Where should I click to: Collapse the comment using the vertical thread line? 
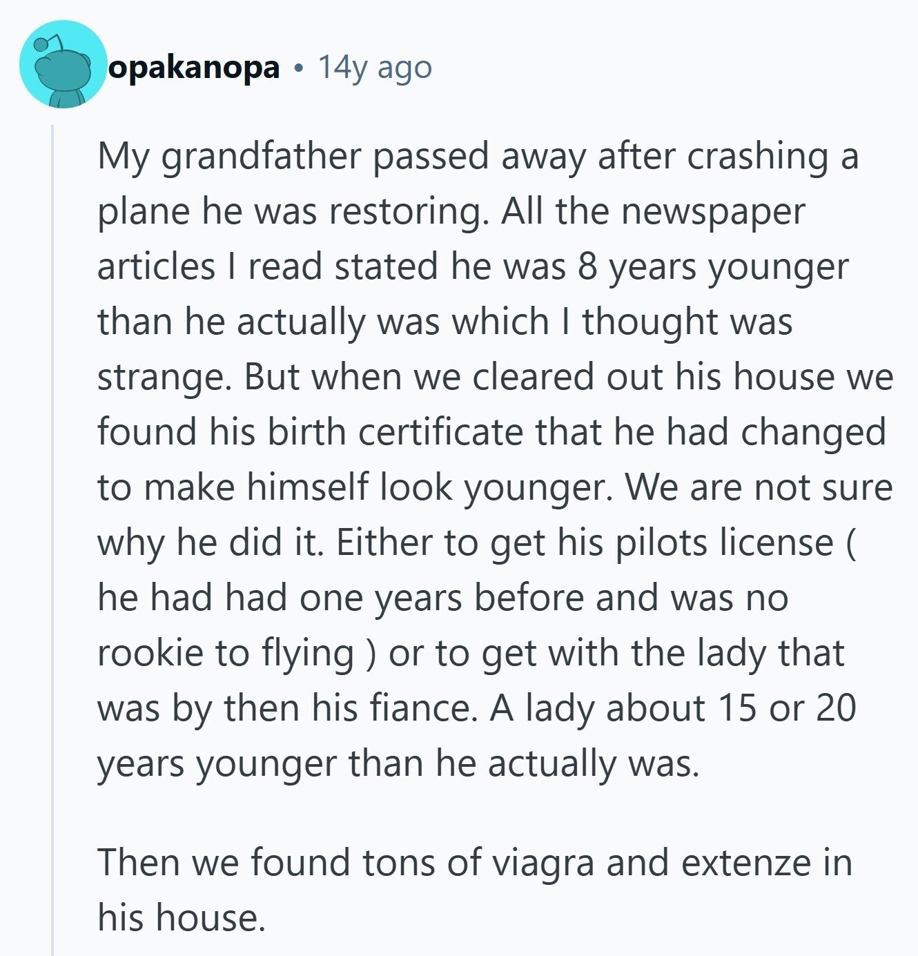tap(52, 538)
